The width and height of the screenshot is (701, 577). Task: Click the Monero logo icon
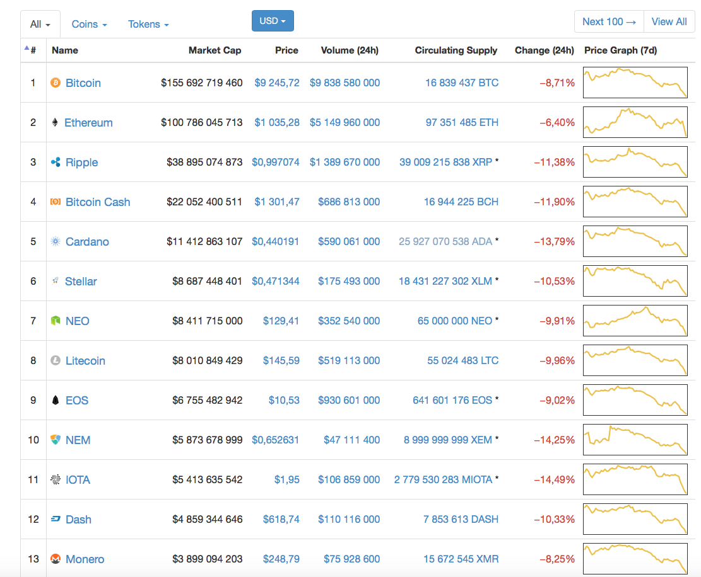[56, 559]
